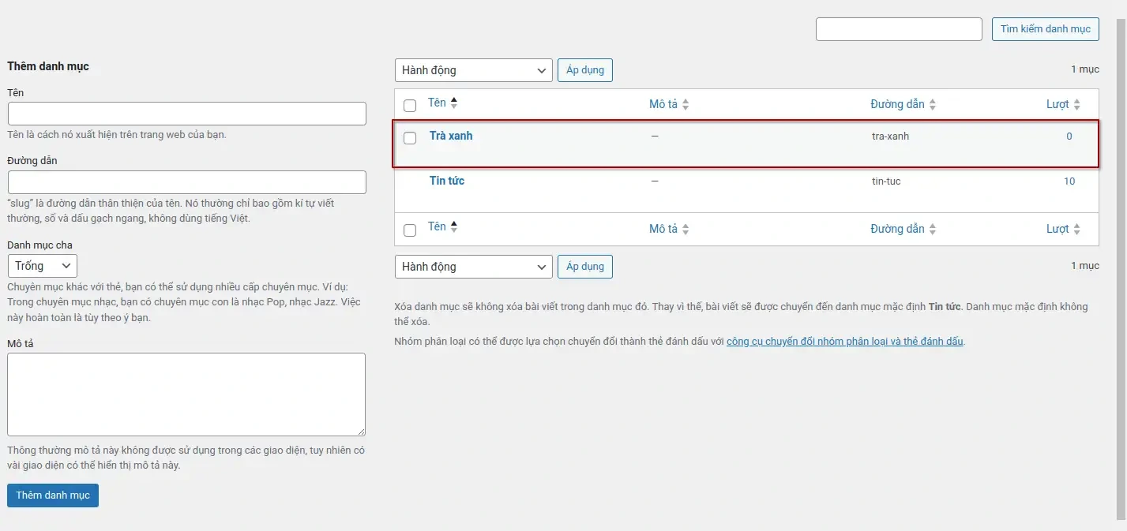Open the Tin tức category link
1127x531 pixels.
click(x=447, y=181)
